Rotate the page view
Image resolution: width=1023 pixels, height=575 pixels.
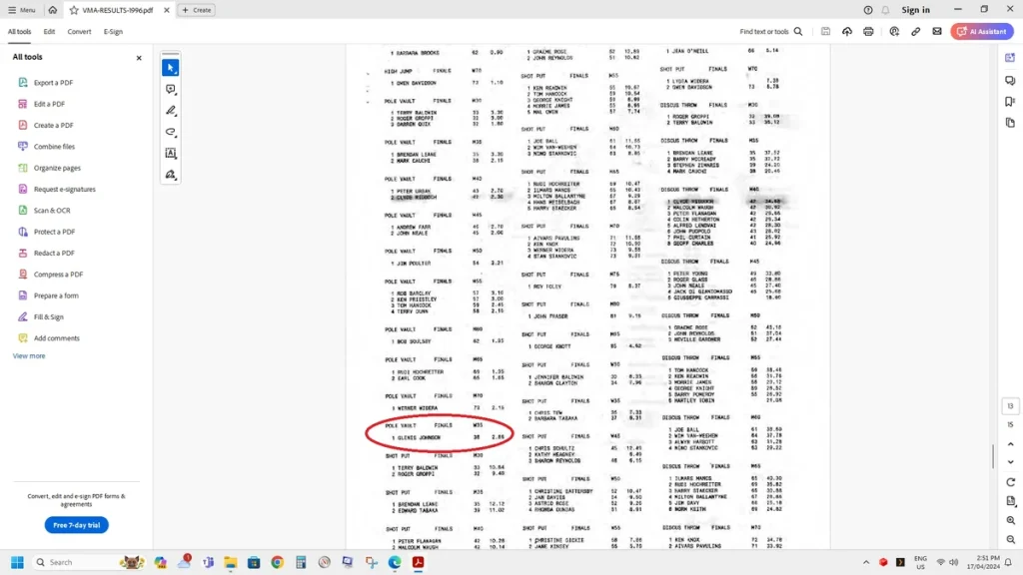coord(1011,482)
